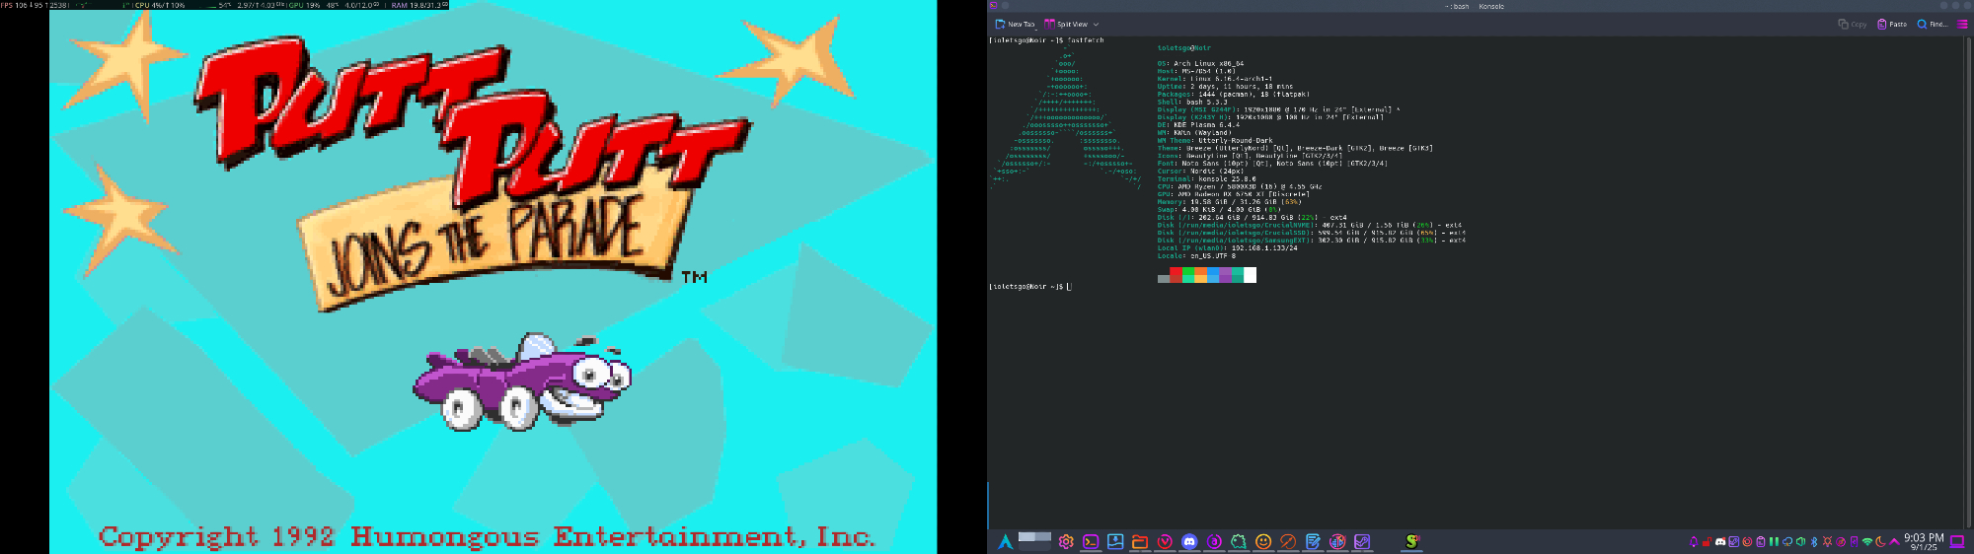Click the "Terminal: konsole" line in fastfetch output
This screenshot has width=1974, height=554.
tap(1207, 179)
